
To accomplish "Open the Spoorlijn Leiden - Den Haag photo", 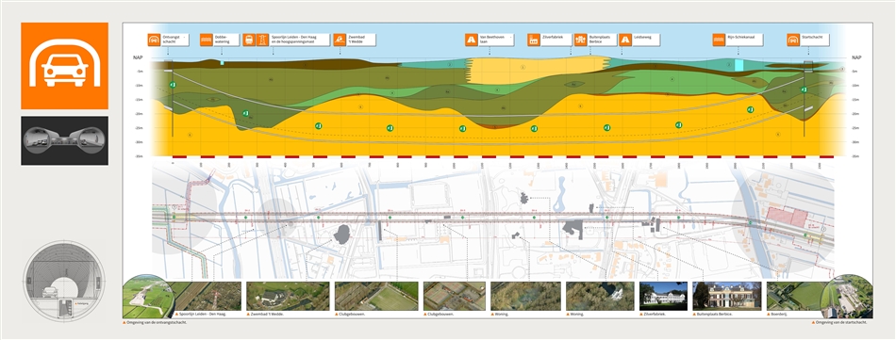I will click(207, 296).
